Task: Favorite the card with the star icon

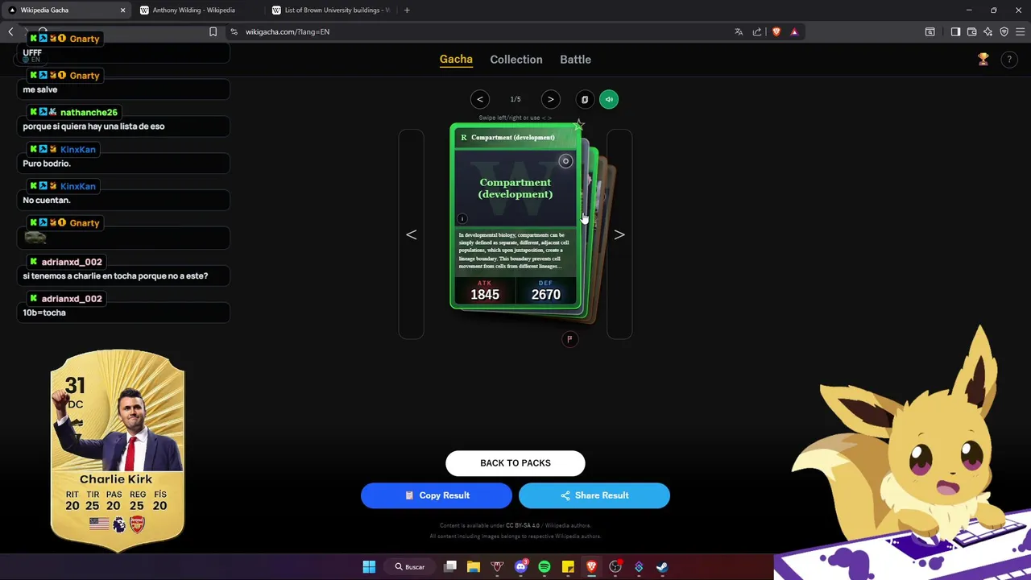Action: (578, 124)
